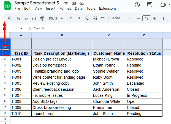Format cells as currency
171x124 pixels.
pos(71,18)
